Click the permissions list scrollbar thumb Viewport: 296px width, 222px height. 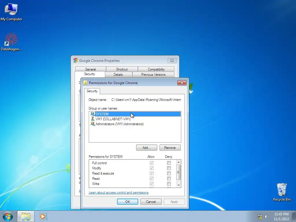pyautogui.click(x=179, y=172)
